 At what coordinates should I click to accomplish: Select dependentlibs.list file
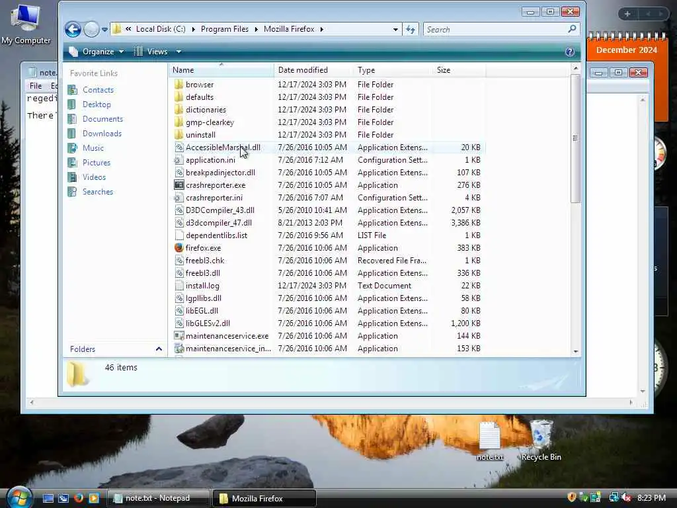(216, 235)
